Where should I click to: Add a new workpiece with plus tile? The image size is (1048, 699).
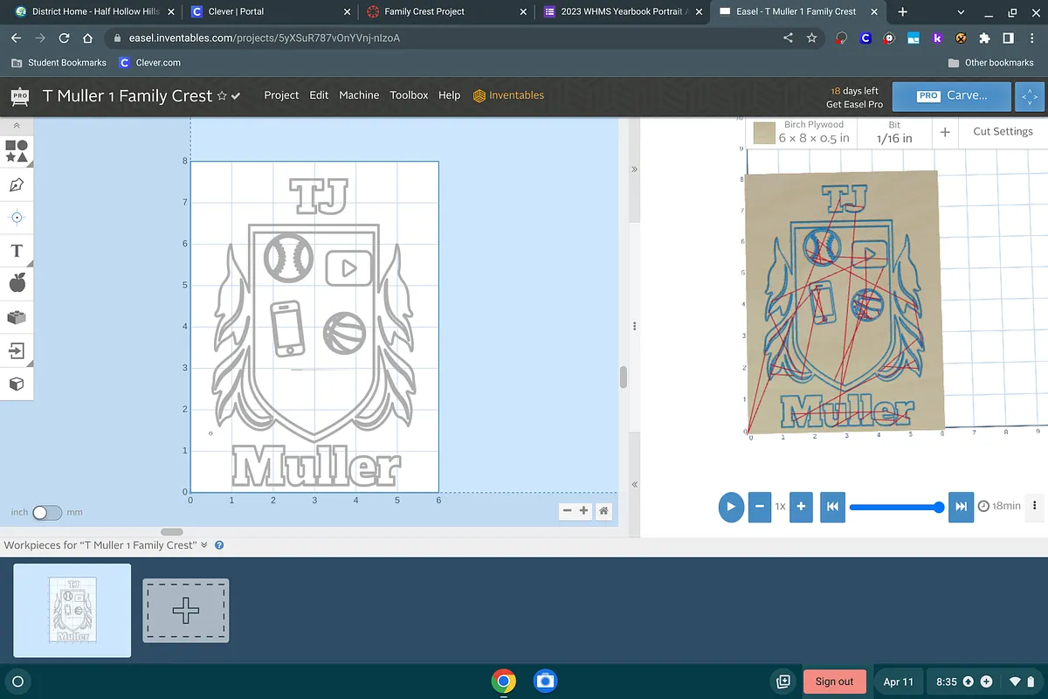(x=185, y=611)
